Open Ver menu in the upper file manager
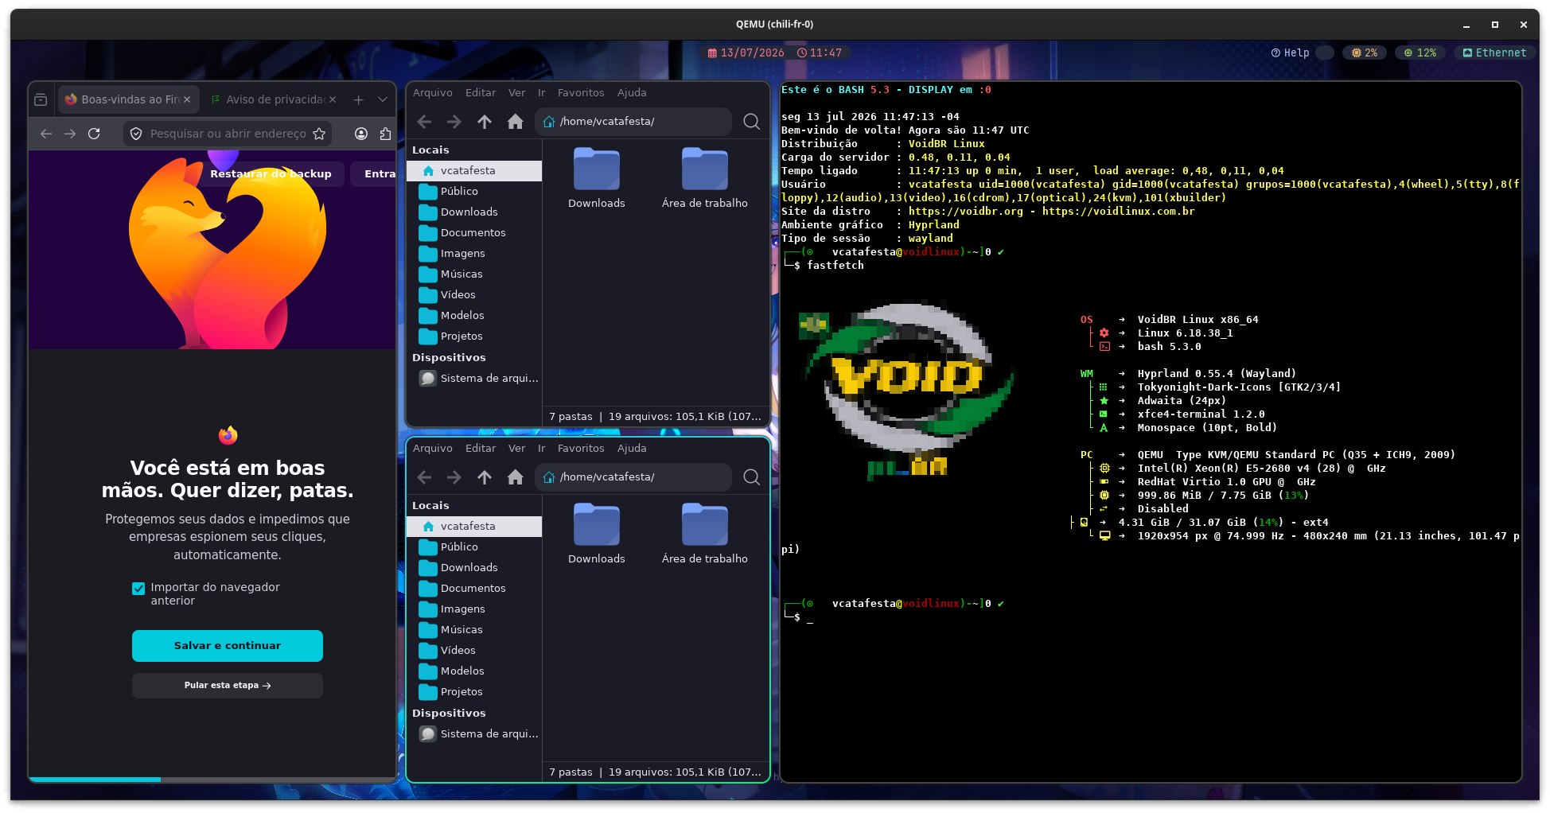The height and width of the screenshot is (813, 1550). click(x=517, y=93)
